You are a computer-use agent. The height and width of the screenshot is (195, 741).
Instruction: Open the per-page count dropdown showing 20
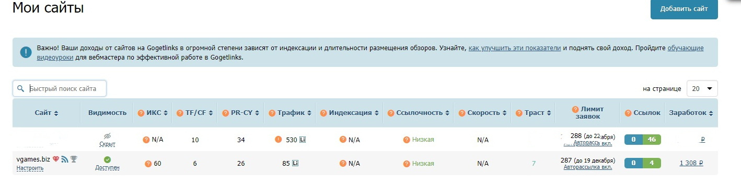point(702,89)
